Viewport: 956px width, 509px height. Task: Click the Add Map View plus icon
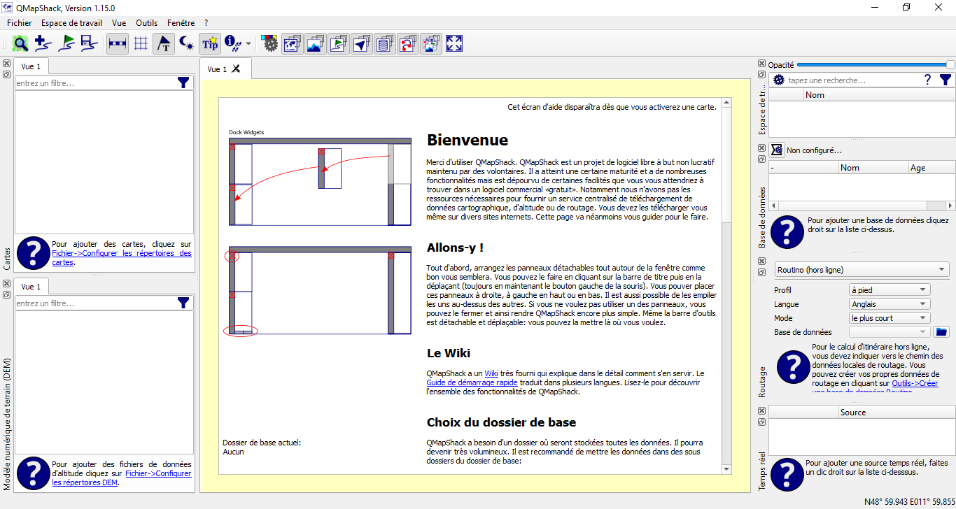(x=43, y=43)
